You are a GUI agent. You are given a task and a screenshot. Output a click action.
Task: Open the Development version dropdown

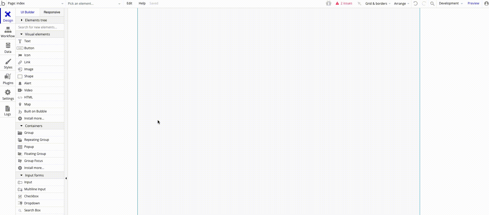tap(451, 3)
